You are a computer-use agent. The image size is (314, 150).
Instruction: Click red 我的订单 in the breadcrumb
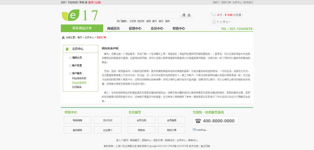pyautogui.click(x=101, y=37)
